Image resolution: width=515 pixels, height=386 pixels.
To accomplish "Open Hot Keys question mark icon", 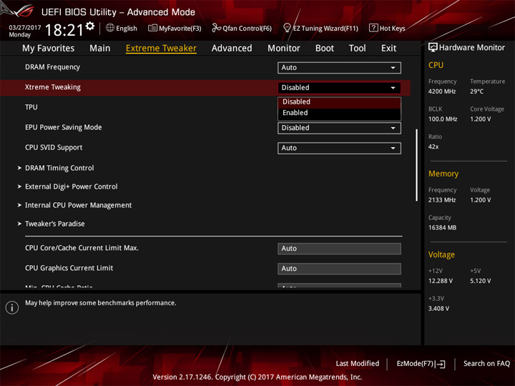I will click(x=373, y=28).
